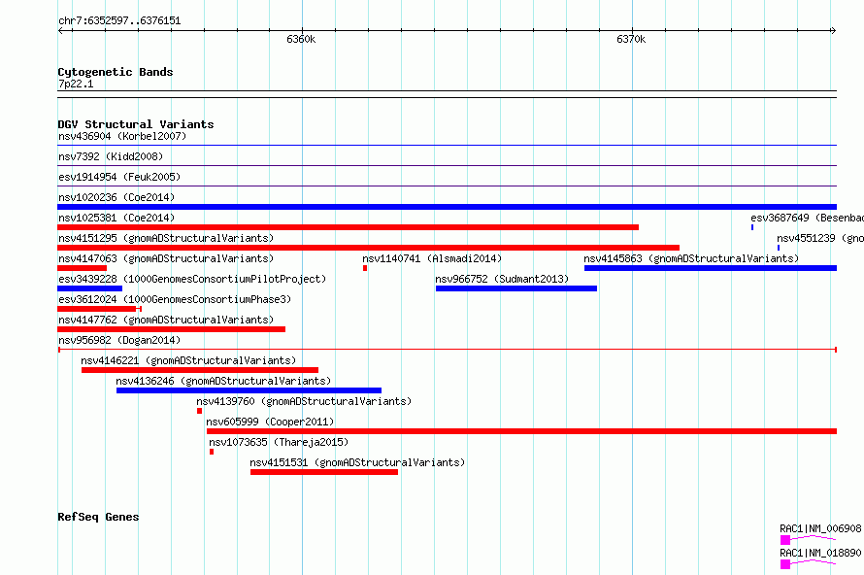Select the nsv1073635 (Thareja2015) label
This screenshot has height=575, width=864.
click(279, 442)
